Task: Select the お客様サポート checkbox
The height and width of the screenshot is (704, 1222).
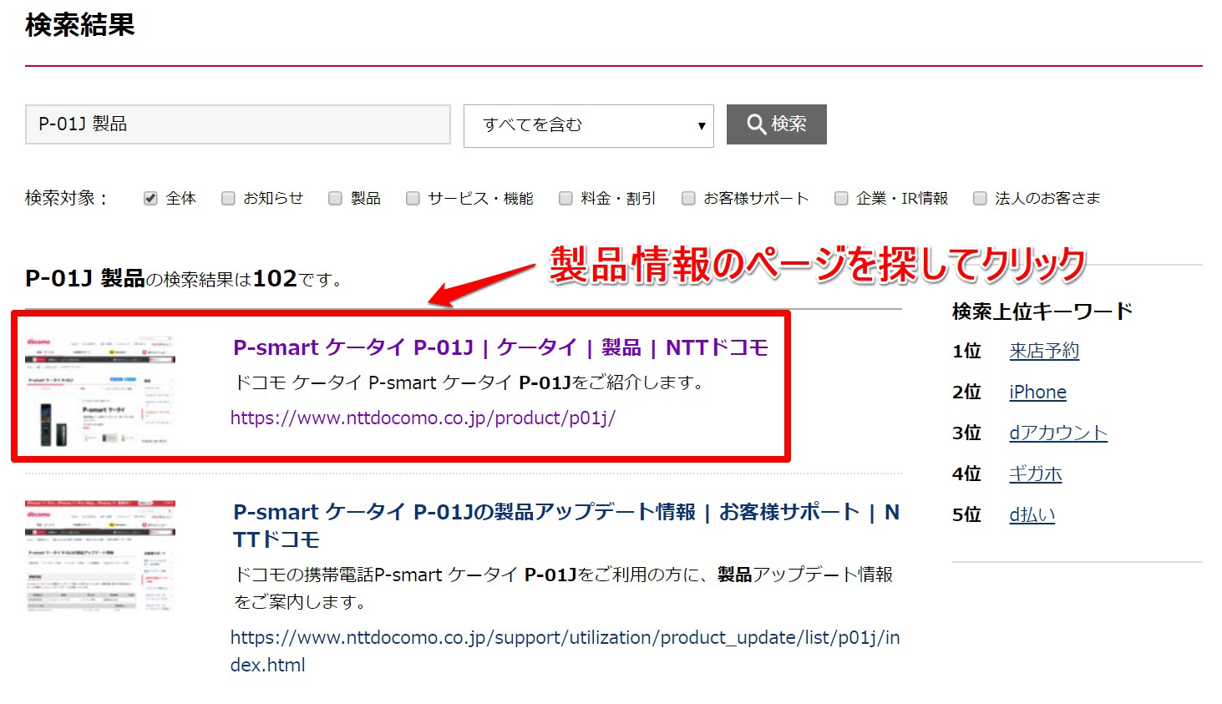Action: (x=688, y=198)
